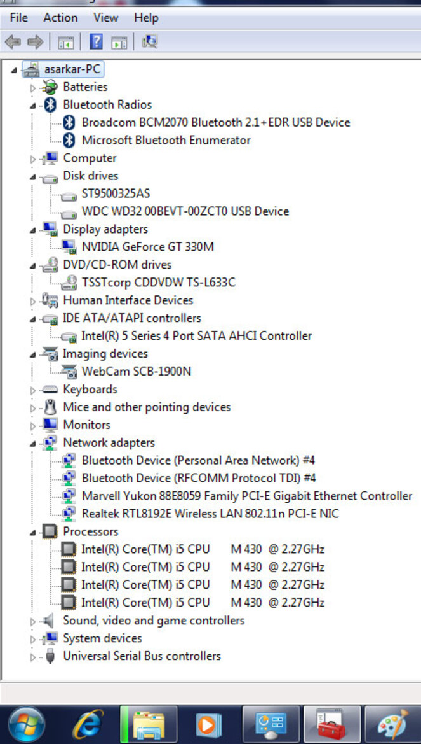This screenshot has width=421, height=744.
Task: Click the Disk drives category icon
Action: click(50, 178)
